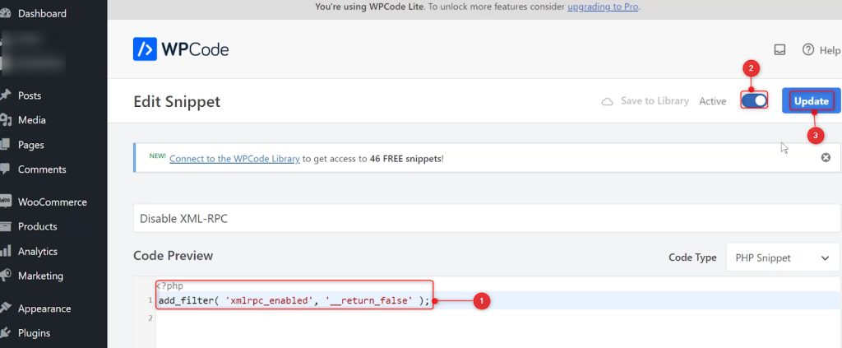Click the Active label text
Image resolution: width=842 pixels, height=348 pixels.
click(x=713, y=101)
